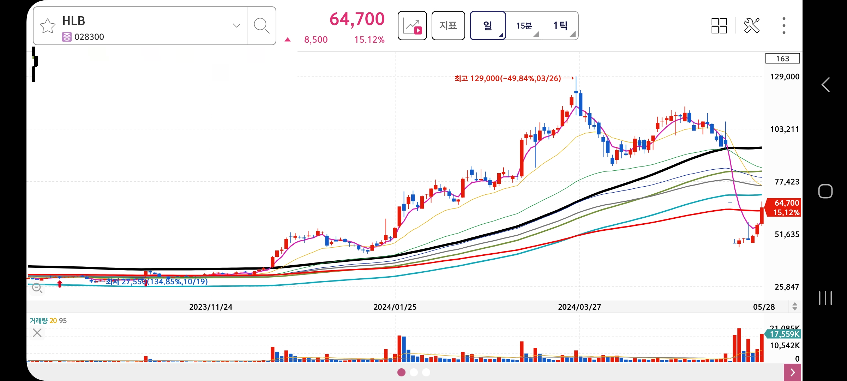Viewport: 847px width, 381px height.
Task: Click the large 64,700 current price header
Action: [357, 19]
